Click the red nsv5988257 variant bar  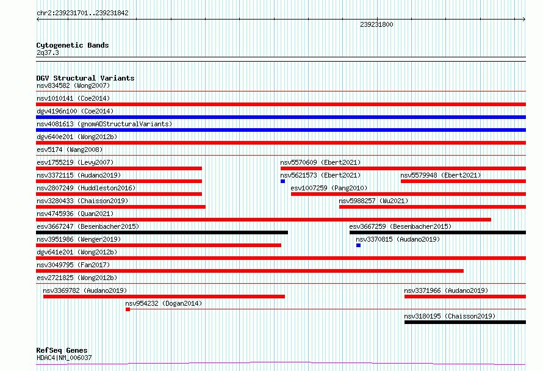433,207
